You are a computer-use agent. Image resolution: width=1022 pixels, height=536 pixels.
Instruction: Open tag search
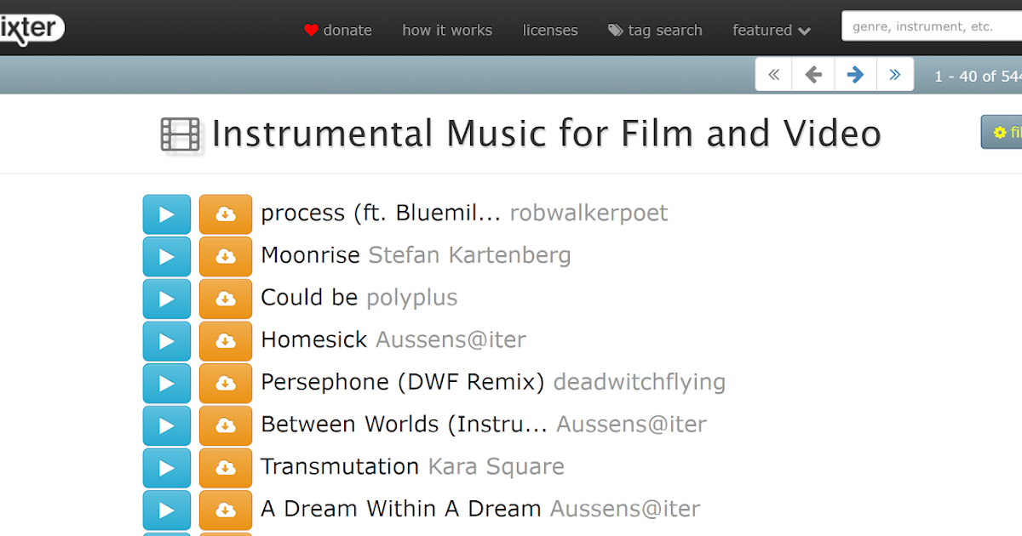[x=655, y=31]
